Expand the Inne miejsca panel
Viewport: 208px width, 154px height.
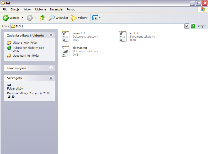coord(51,68)
